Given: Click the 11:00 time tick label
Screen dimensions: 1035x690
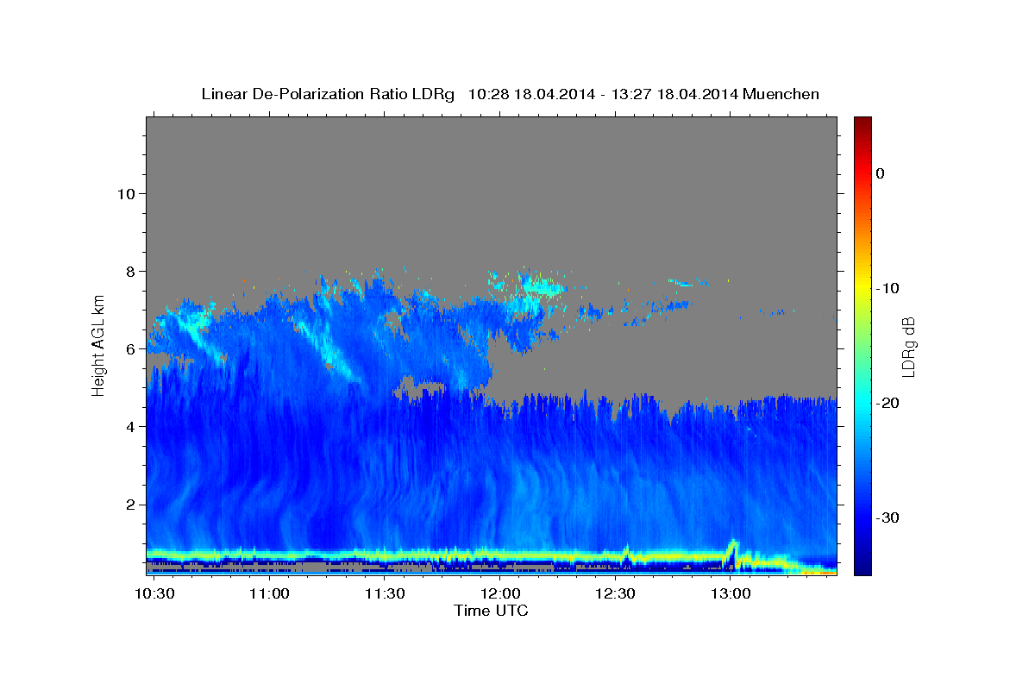Looking at the screenshot, I should [x=270, y=594].
